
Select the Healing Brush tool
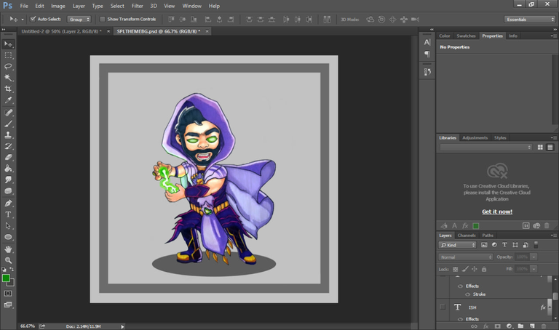pos(8,113)
